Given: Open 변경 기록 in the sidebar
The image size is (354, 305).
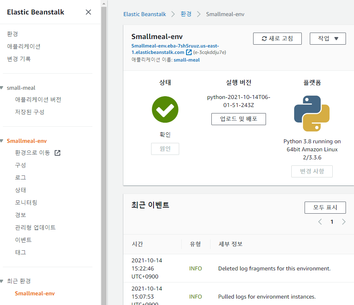Looking at the screenshot, I should (x=19, y=59).
